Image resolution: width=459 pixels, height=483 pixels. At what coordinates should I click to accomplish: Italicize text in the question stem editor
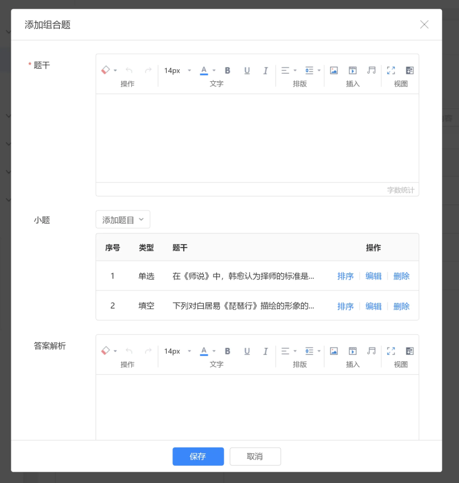click(x=265, y=70)
